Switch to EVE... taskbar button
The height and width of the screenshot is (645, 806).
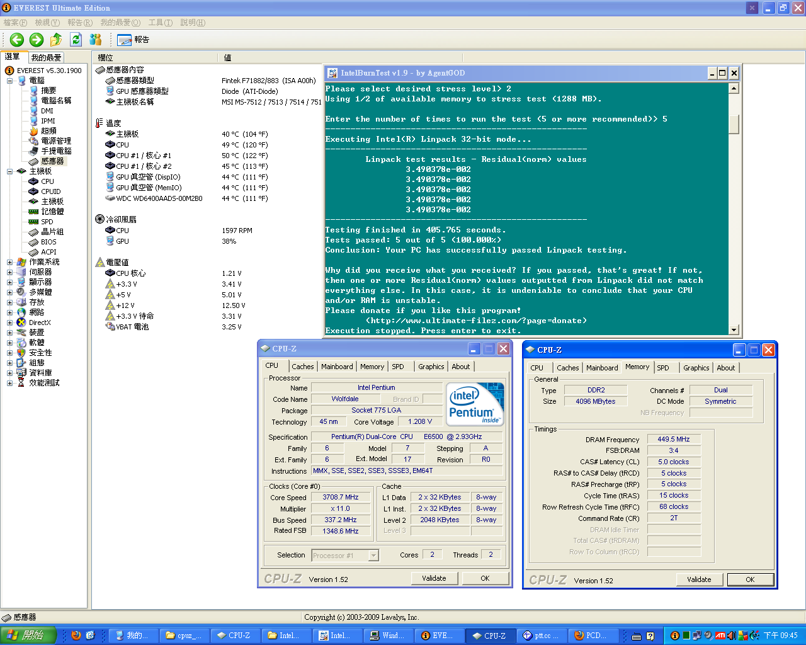[x=439, y=636]
